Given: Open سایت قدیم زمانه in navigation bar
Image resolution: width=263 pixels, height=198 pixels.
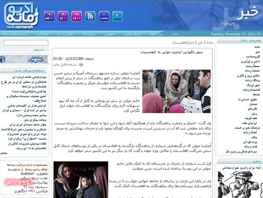Looking at the screenshot, I should tap(14, 34).
